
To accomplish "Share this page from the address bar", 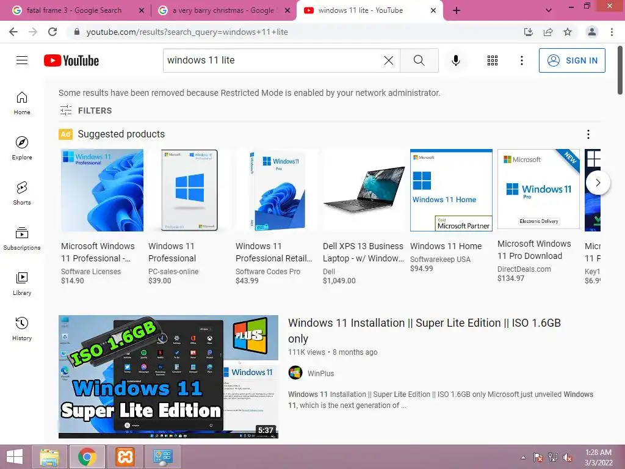I will (x=548, y=32).
